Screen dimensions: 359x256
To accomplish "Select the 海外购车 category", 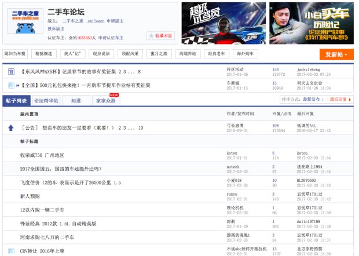I will click(245, 54).
